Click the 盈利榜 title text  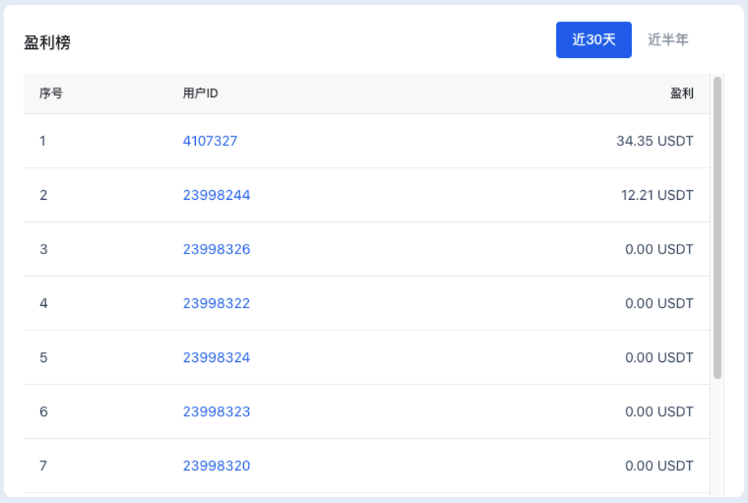[48, 43]
